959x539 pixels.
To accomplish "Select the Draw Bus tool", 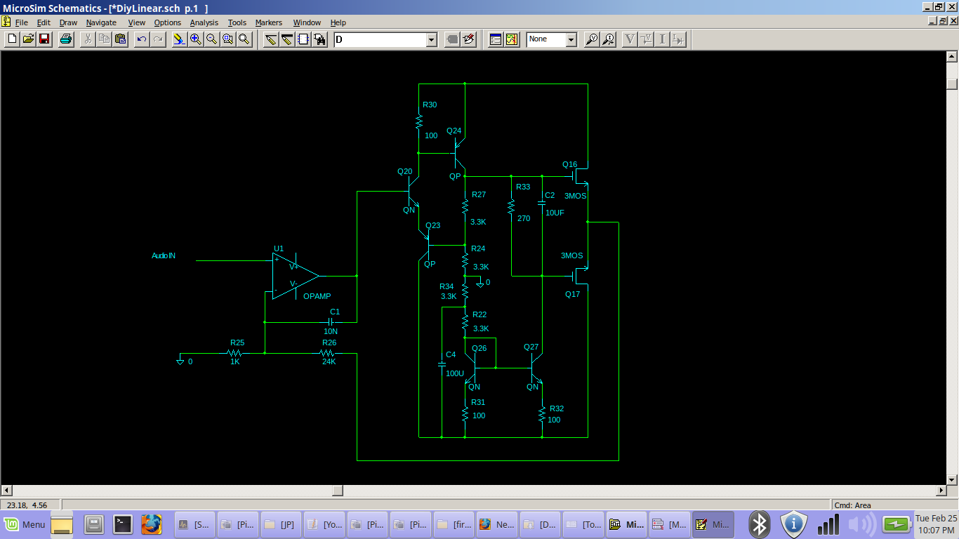I will pos(287,39).
